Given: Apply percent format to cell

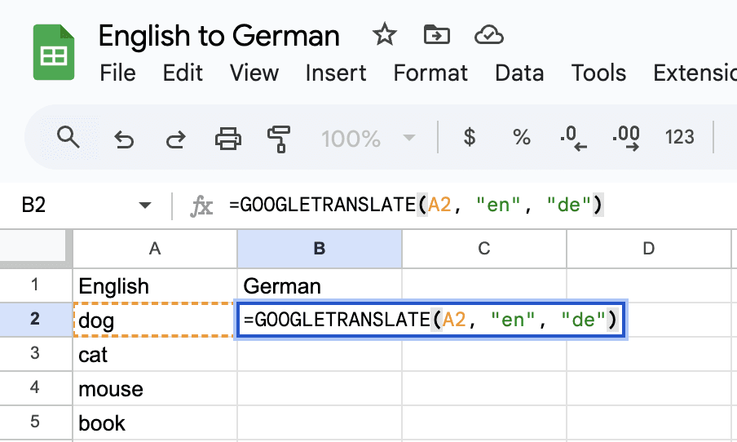Looking at the screenshot, I should [522, 137].
